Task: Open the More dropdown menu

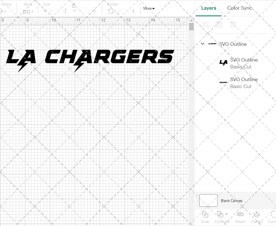Action: click(x=149, y=9)
